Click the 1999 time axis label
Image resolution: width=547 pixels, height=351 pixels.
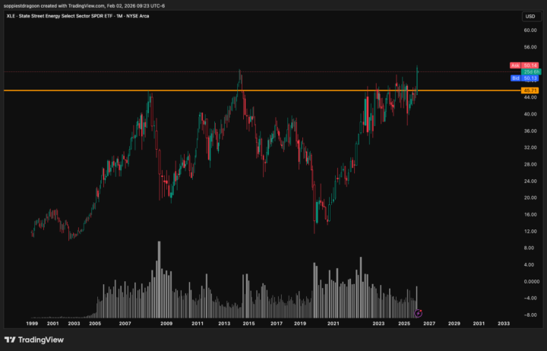pos(32,324)
